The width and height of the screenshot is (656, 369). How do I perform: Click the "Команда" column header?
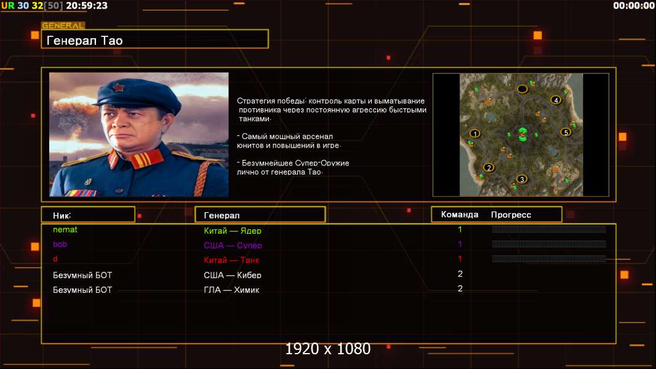459,215
